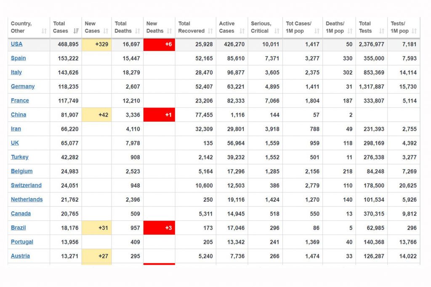
Task: Click sort icon in Serious, Critical header
Action: (277, 31)
